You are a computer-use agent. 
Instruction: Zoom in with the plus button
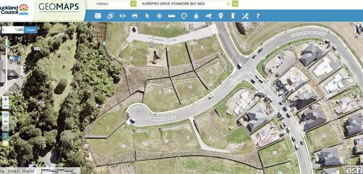[6, 100]
